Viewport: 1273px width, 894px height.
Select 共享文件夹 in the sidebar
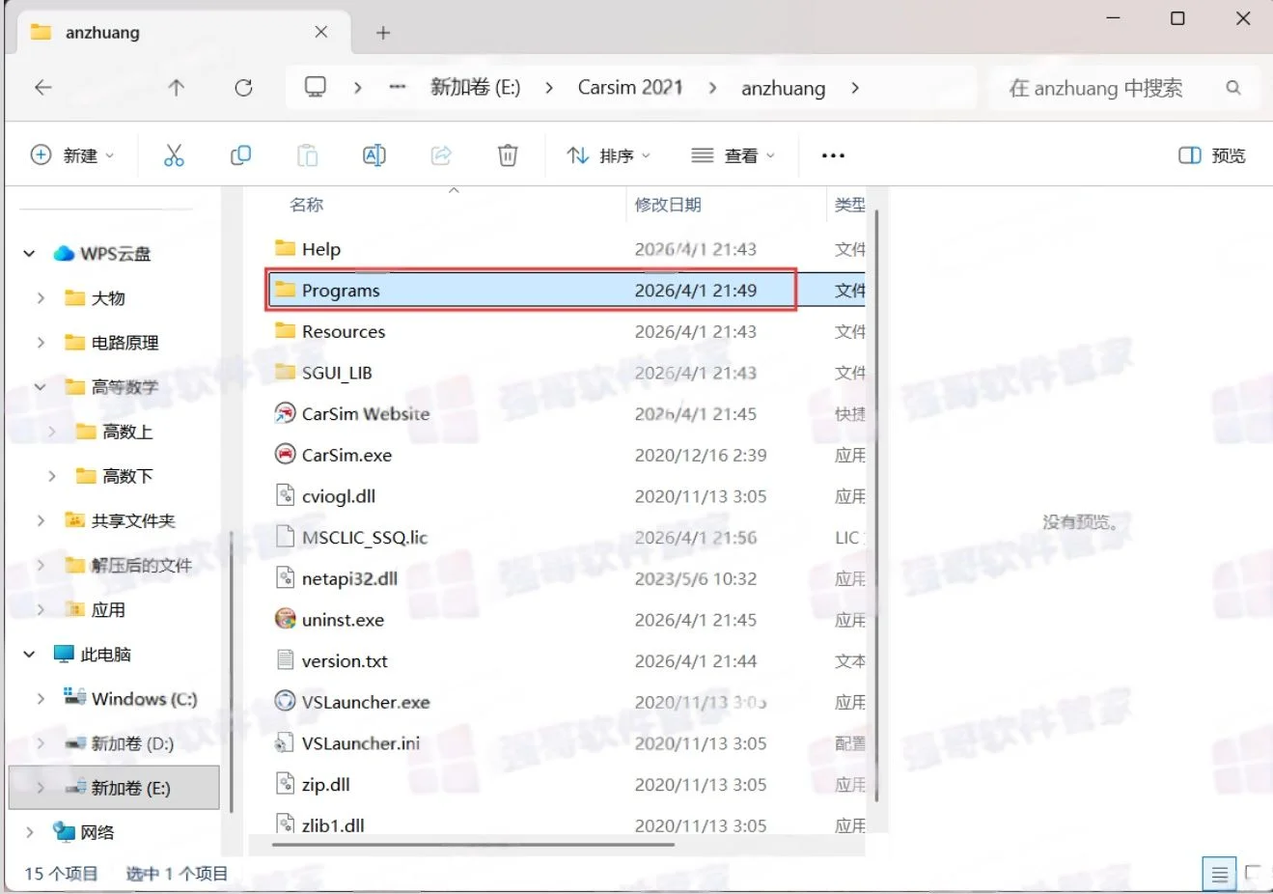click(133, 520)
